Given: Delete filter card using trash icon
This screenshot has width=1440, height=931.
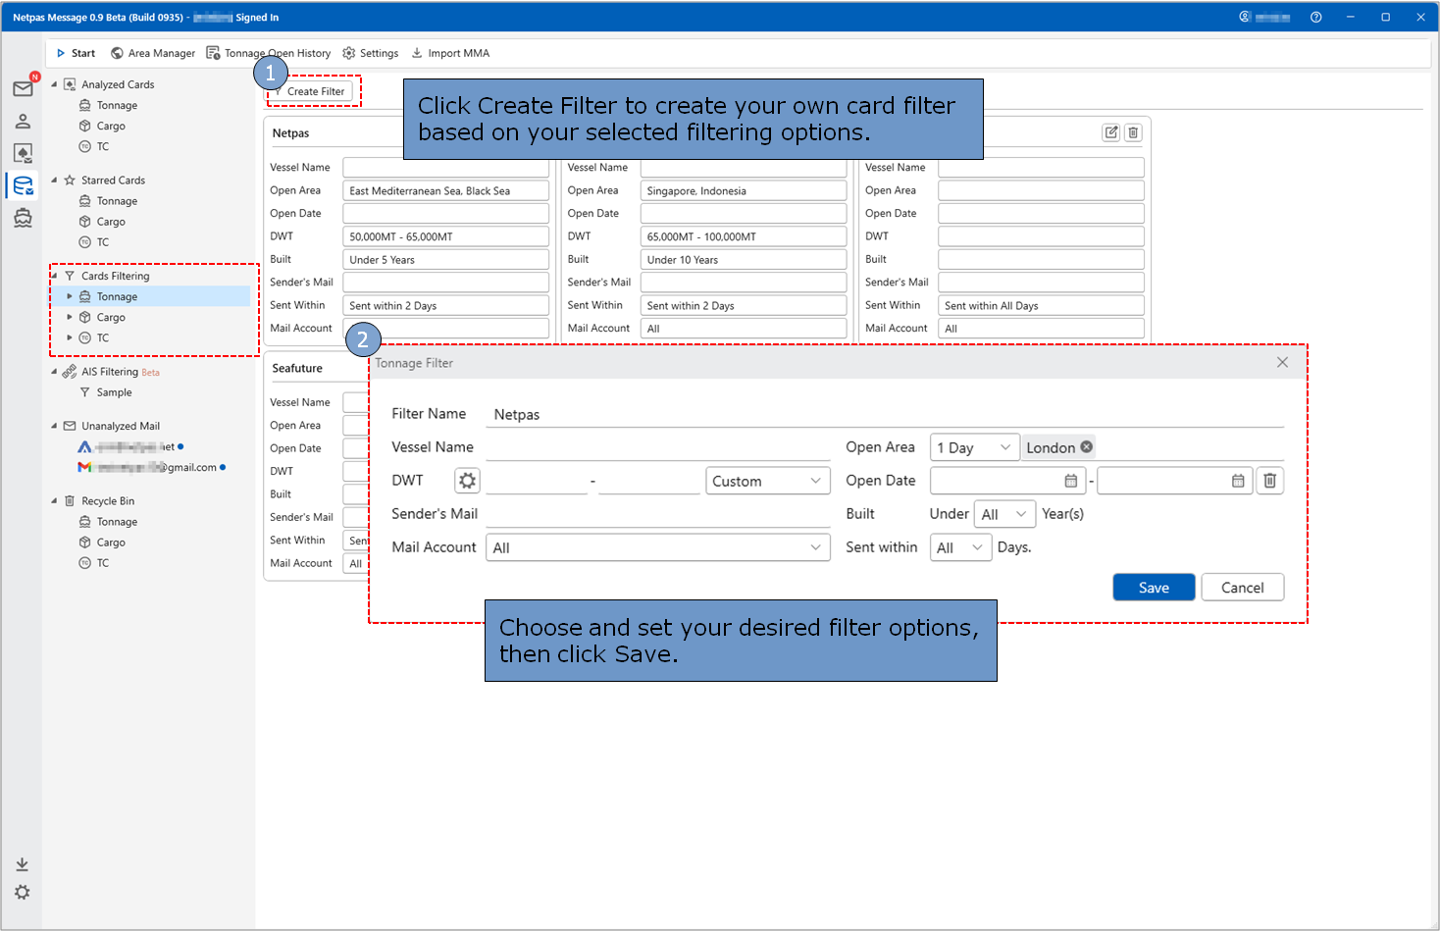Looking at the screenshot, I should click(1133, 132).
